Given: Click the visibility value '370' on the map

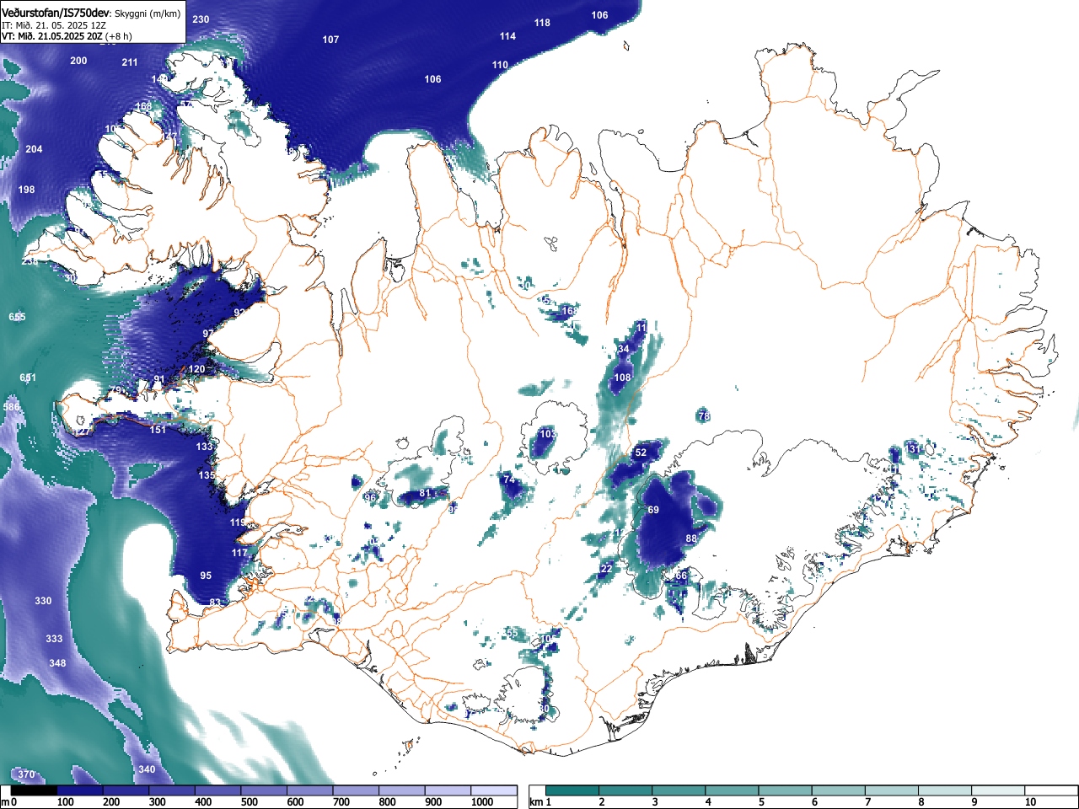Looking at the screenshot, I should click(27, 774).
